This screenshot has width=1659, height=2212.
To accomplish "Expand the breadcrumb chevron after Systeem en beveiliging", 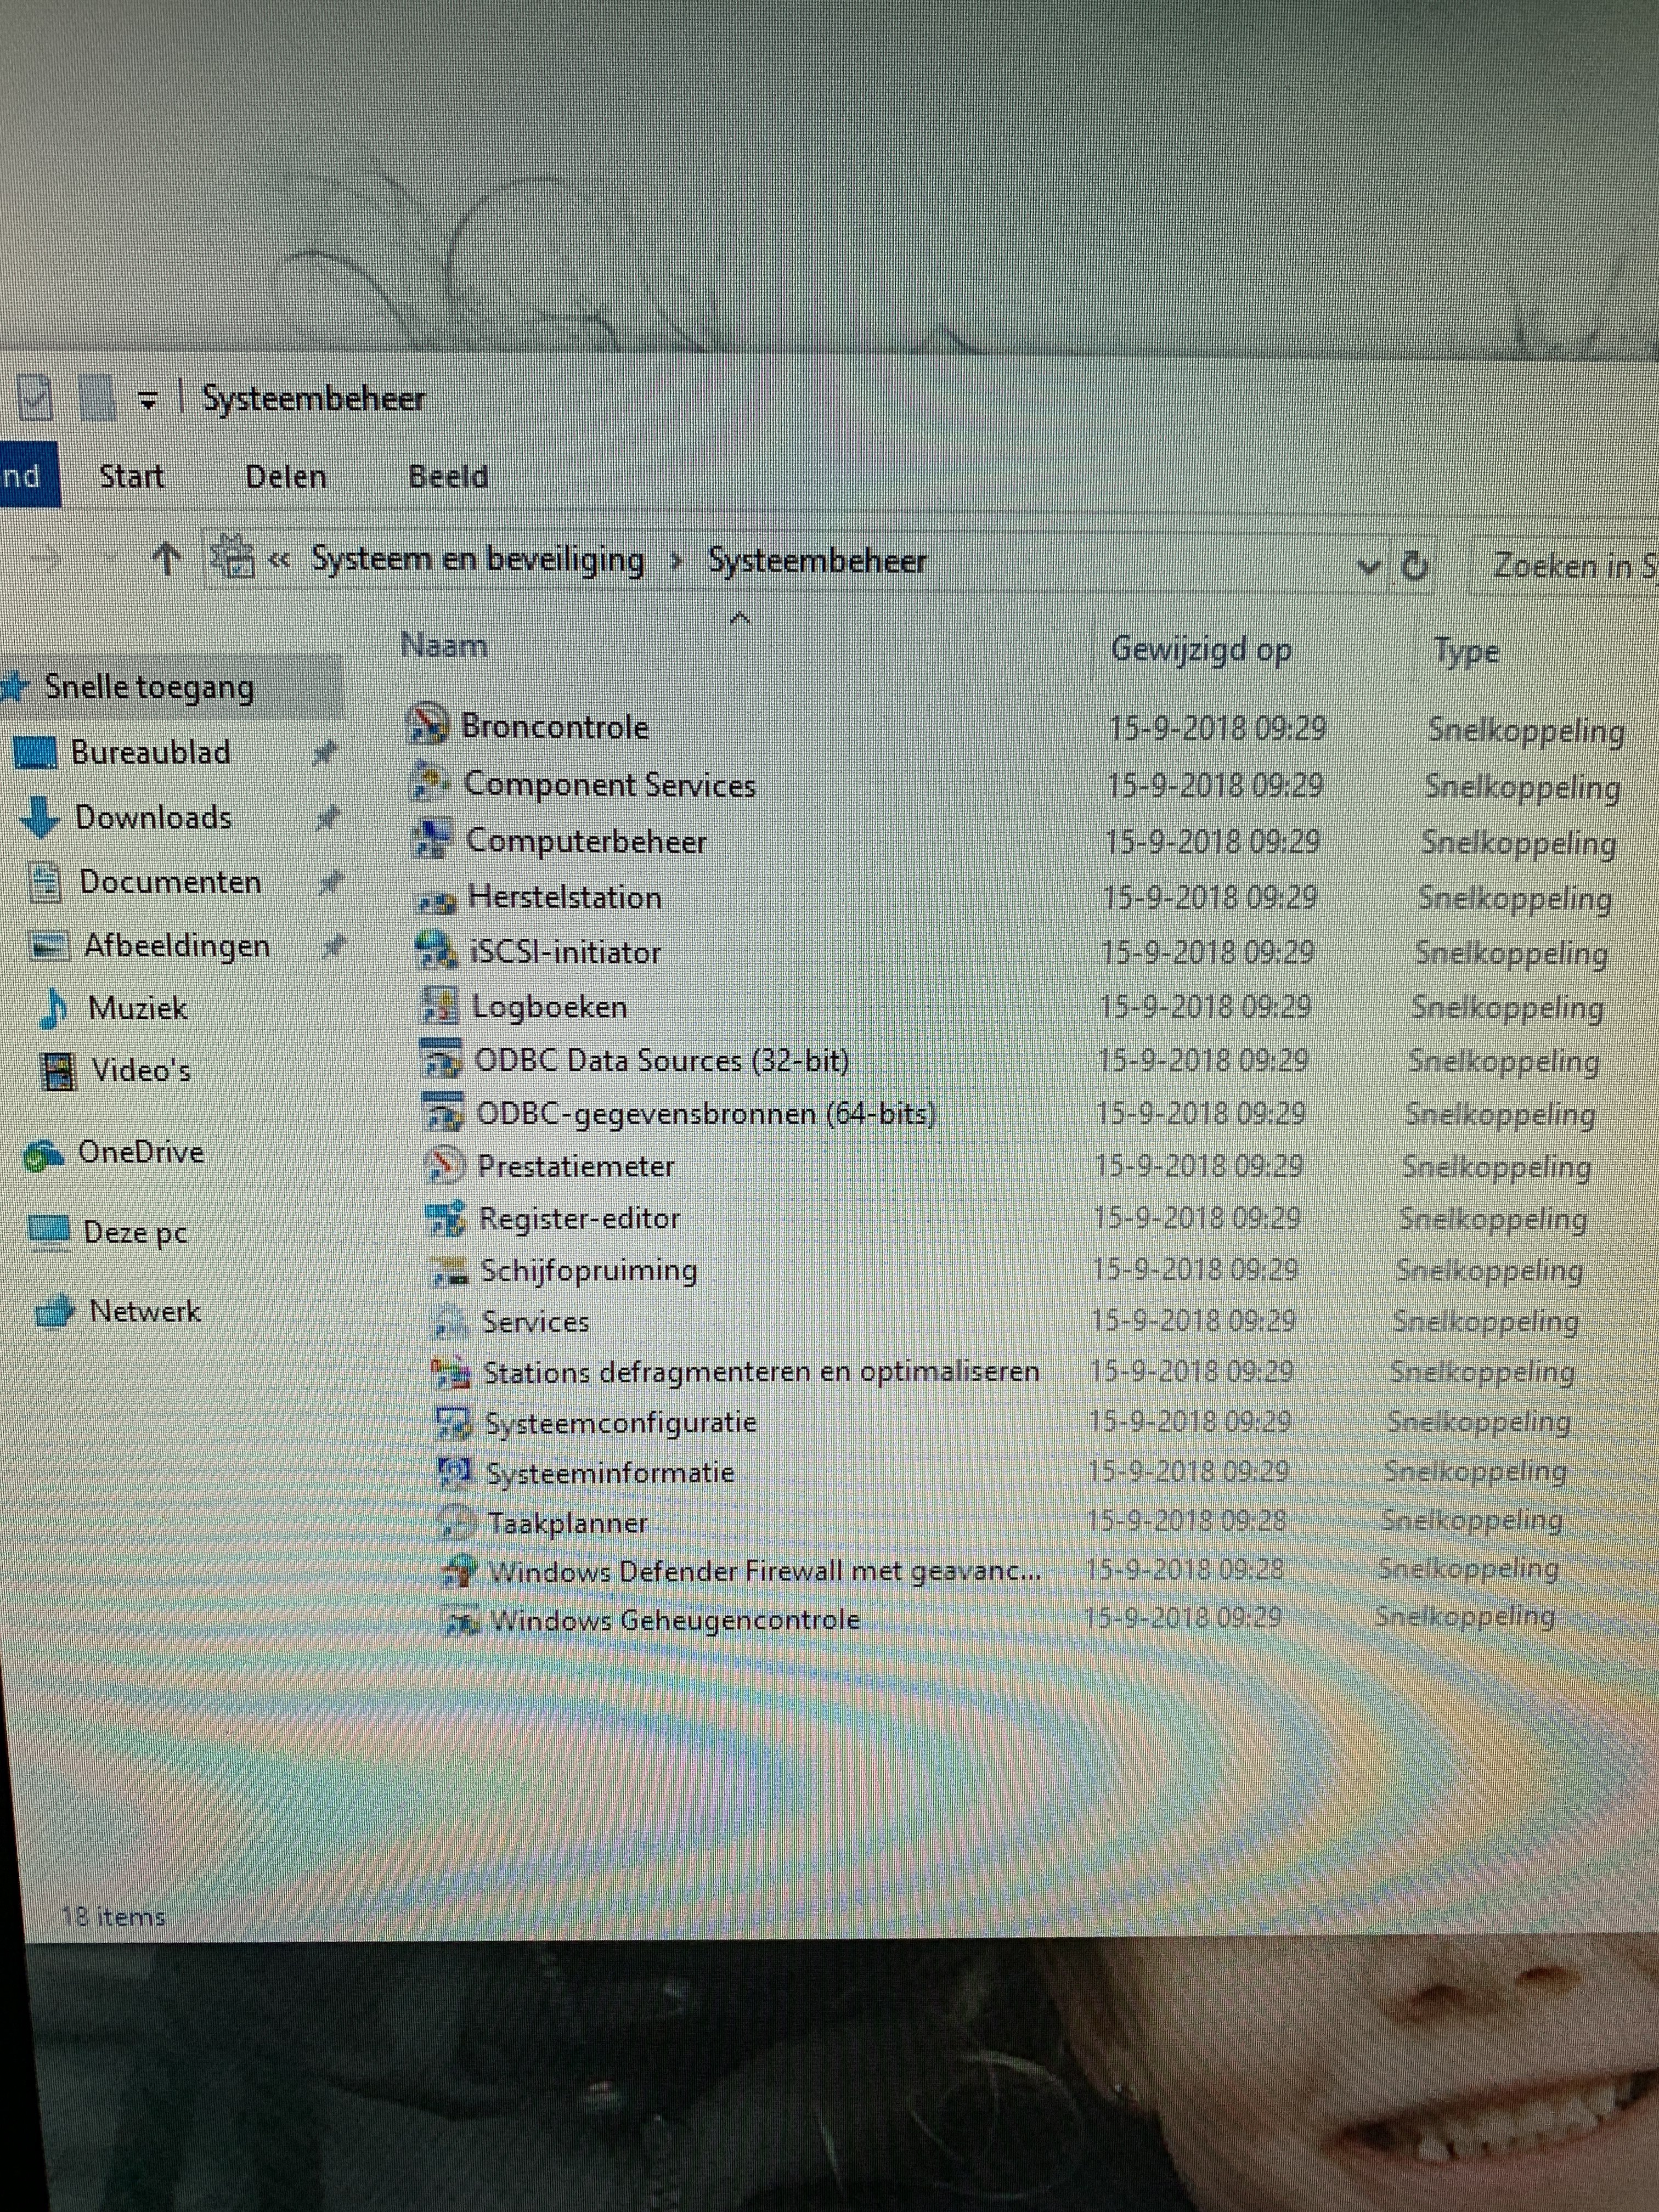I will (x=677, y=561).
